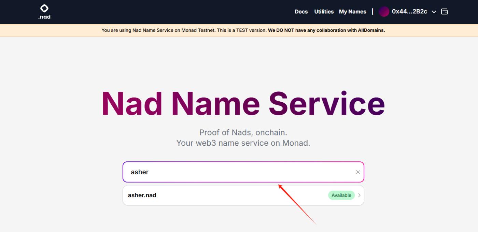This screenshot has height=232, width=478.
Task: Click the ".nad" text under the logo
Action: coord(44,17)
